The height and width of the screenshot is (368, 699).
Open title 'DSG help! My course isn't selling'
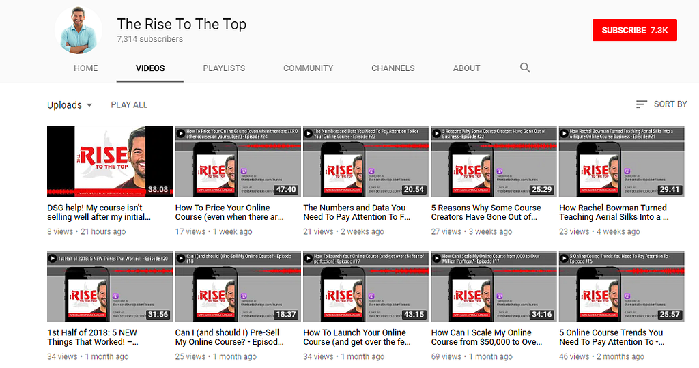coord(99,212)
